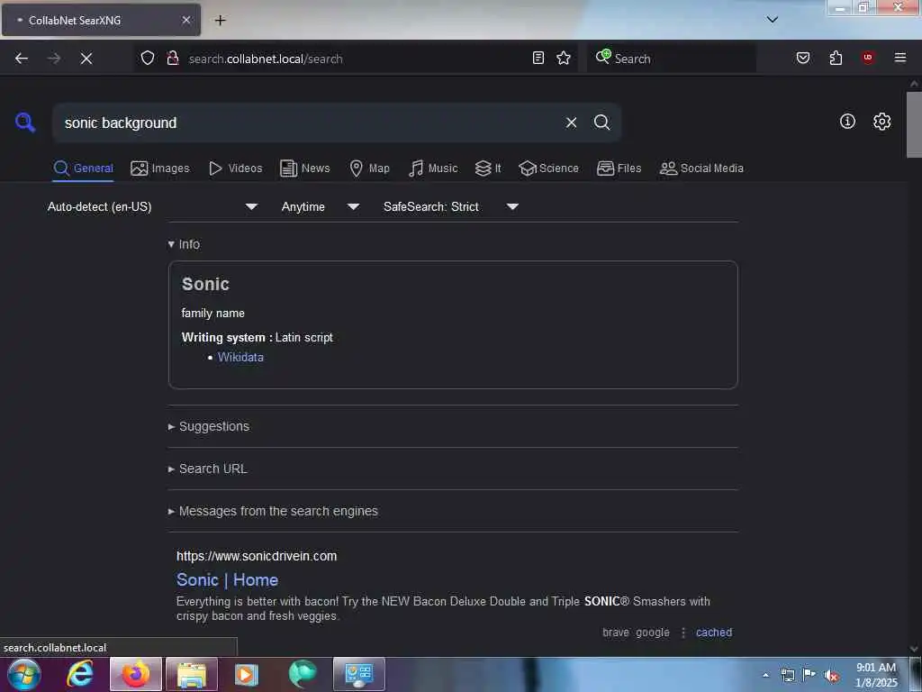Viewport: 922px width, 692px height.
Task: Open the uBlock Origin extension icon
Action: point(867,58)
